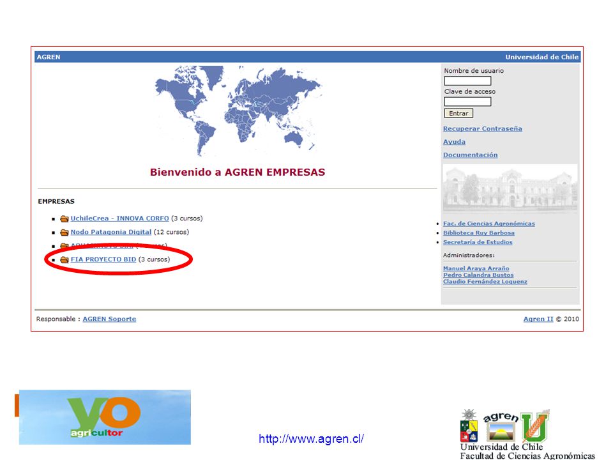The image size is (613, 460).
Task: Click the Universidad de Chile crest logo
Action: point(469,426)
